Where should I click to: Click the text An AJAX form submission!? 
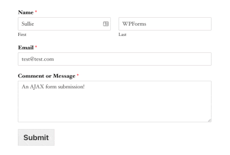tap(53, 87)
